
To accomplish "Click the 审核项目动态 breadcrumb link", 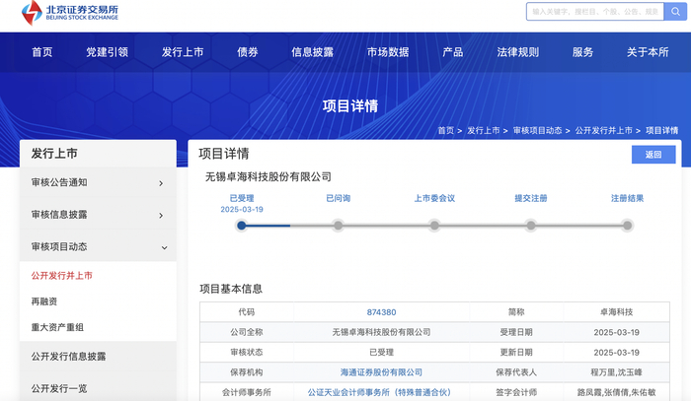I will coord(537,130).
